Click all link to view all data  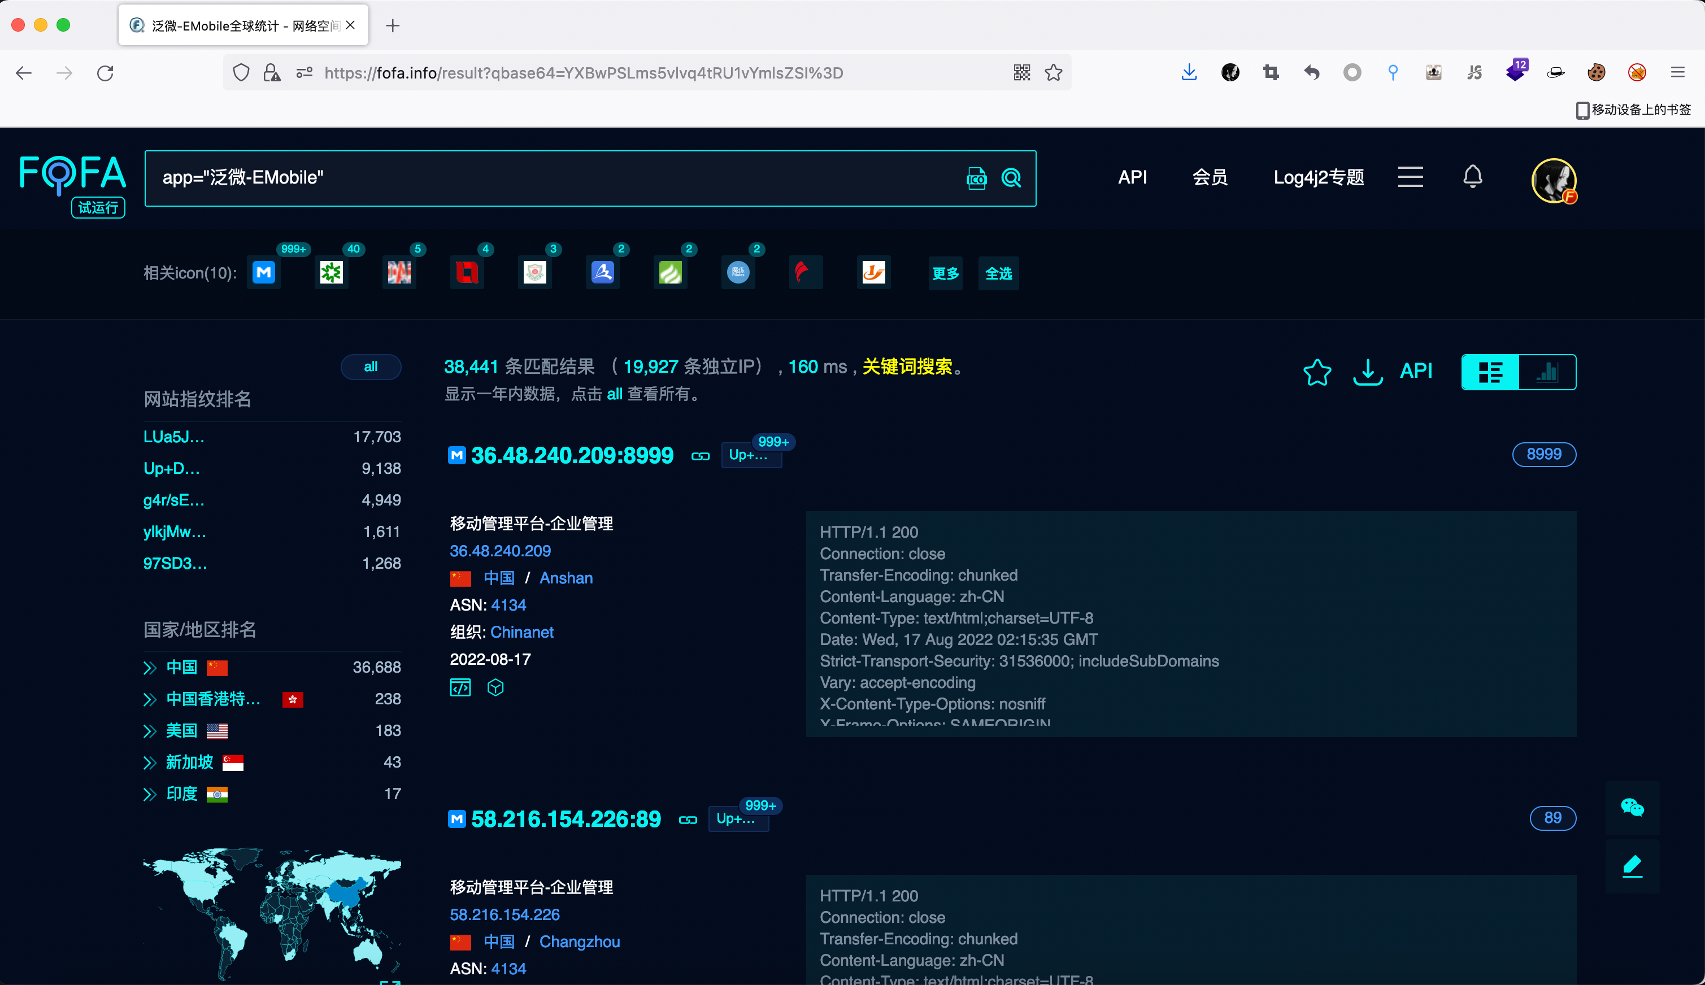(614, 394)
